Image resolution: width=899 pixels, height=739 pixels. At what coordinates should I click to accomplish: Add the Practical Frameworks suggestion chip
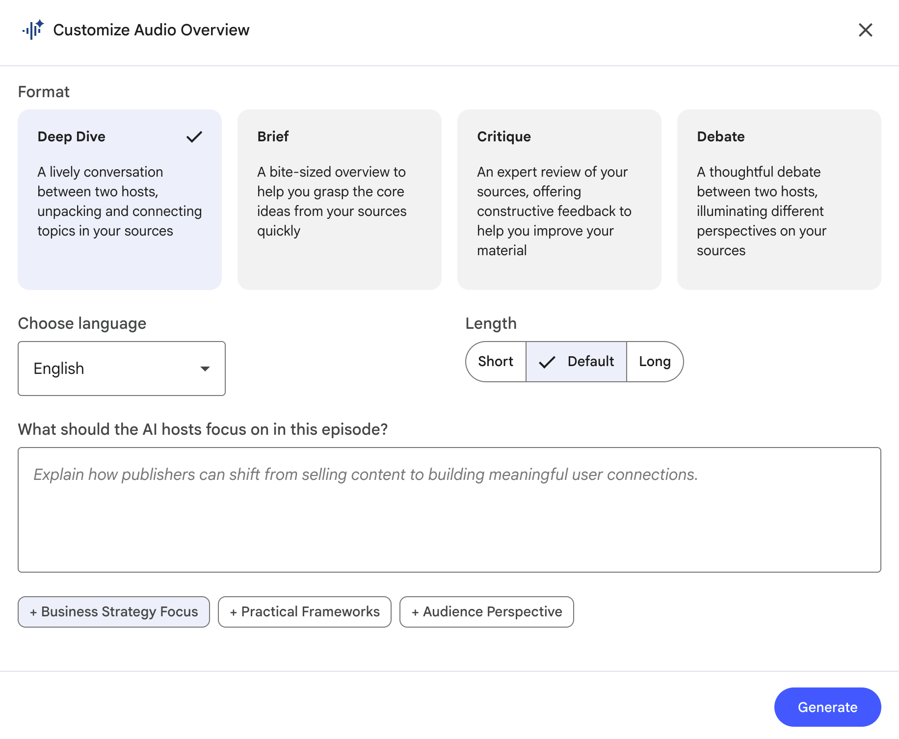[x=305, y=612]
